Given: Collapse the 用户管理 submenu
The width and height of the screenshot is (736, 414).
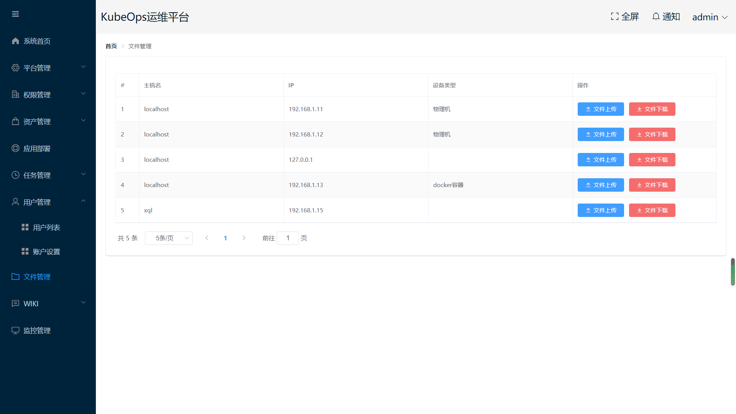Looking at the screenshot, I should tap(83, 201).
